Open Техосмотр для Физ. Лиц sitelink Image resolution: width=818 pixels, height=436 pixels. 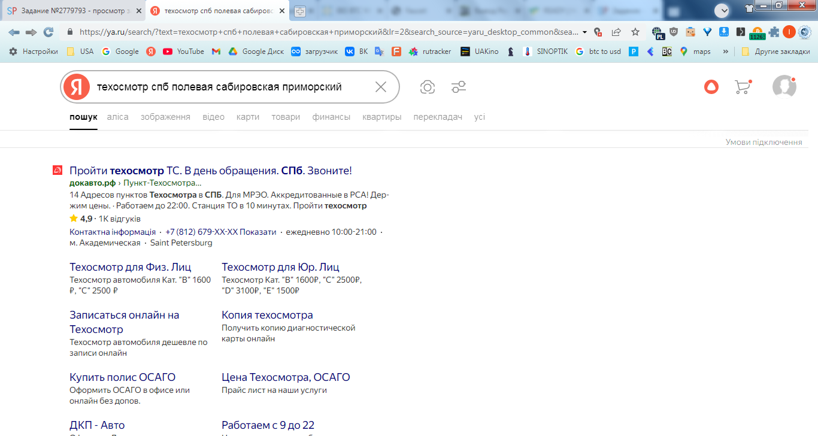coord(131,267)
